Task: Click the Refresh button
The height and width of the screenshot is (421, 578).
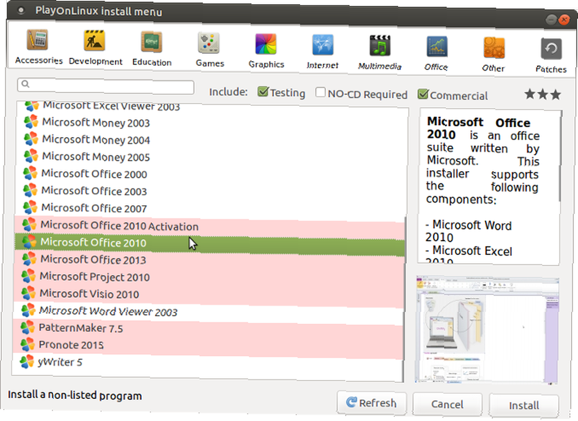Action: coord(372,402)
